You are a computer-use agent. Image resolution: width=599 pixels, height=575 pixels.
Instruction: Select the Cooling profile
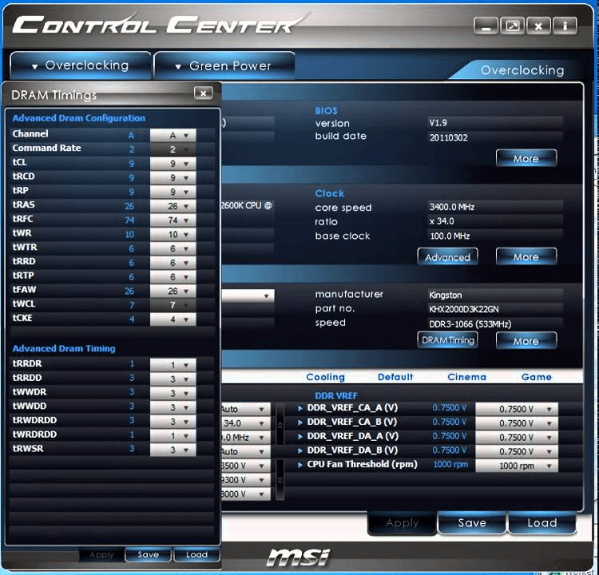pyautogui.click(x=326, y=377)
